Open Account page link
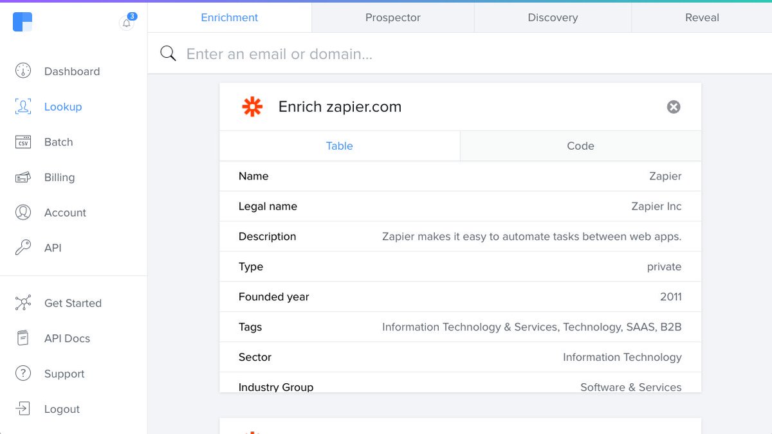The height and width of the screenshot is (434, 772). [x=65, y=213]
